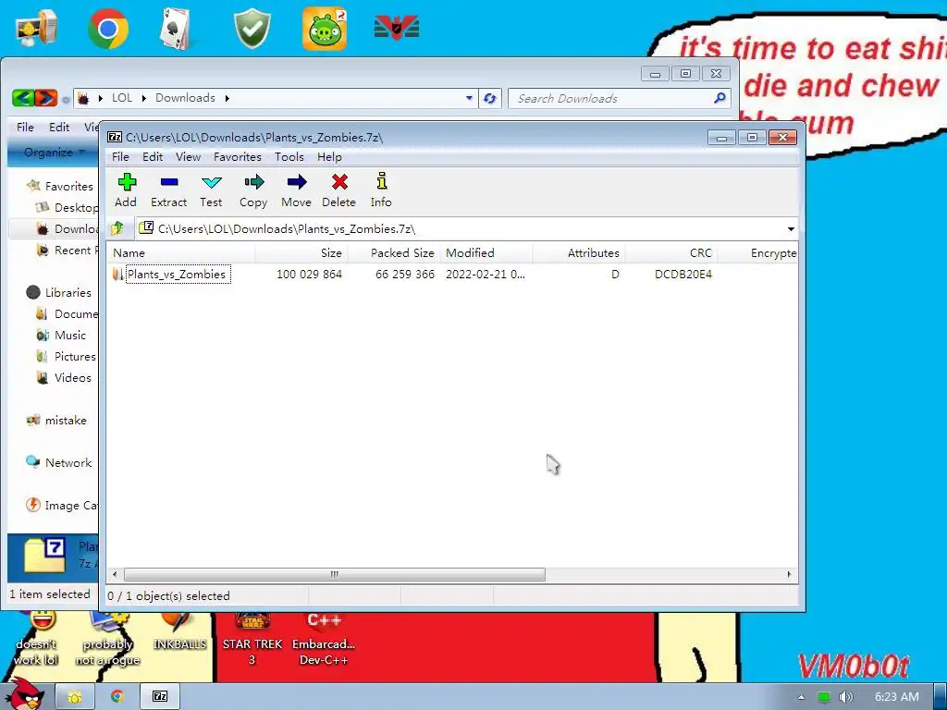
Task: Select Libraries in Explorer sidebar
Action: 59,293
